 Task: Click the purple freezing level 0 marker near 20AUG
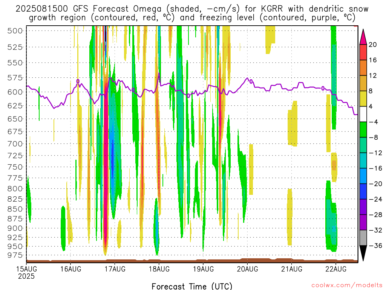[251, 81]
